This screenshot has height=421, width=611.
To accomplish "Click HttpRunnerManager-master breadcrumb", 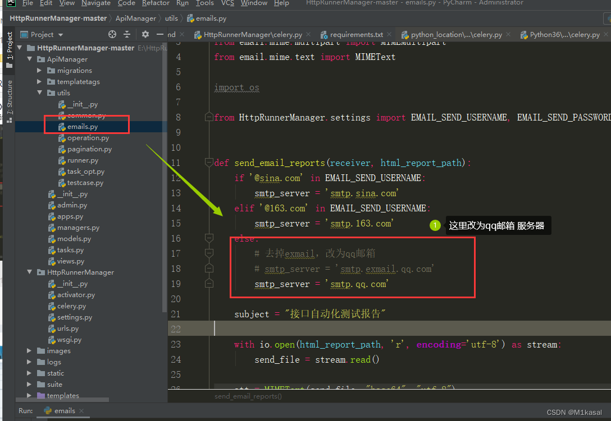I will [x=58, y=18].
